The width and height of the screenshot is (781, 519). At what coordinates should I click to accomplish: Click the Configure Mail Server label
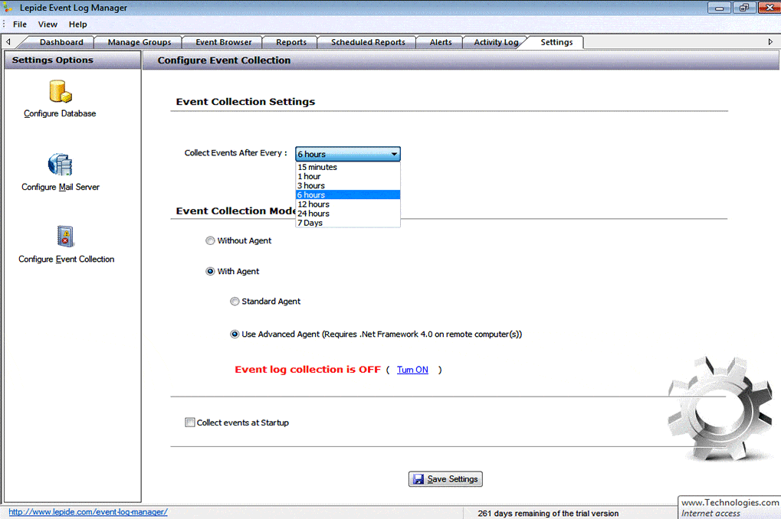coord(61,187)
